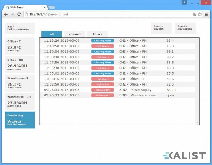Screen dimensions: 212x165
Task: Click 'CH1 - Office - T' event text
Action: (x=132, y=79)
